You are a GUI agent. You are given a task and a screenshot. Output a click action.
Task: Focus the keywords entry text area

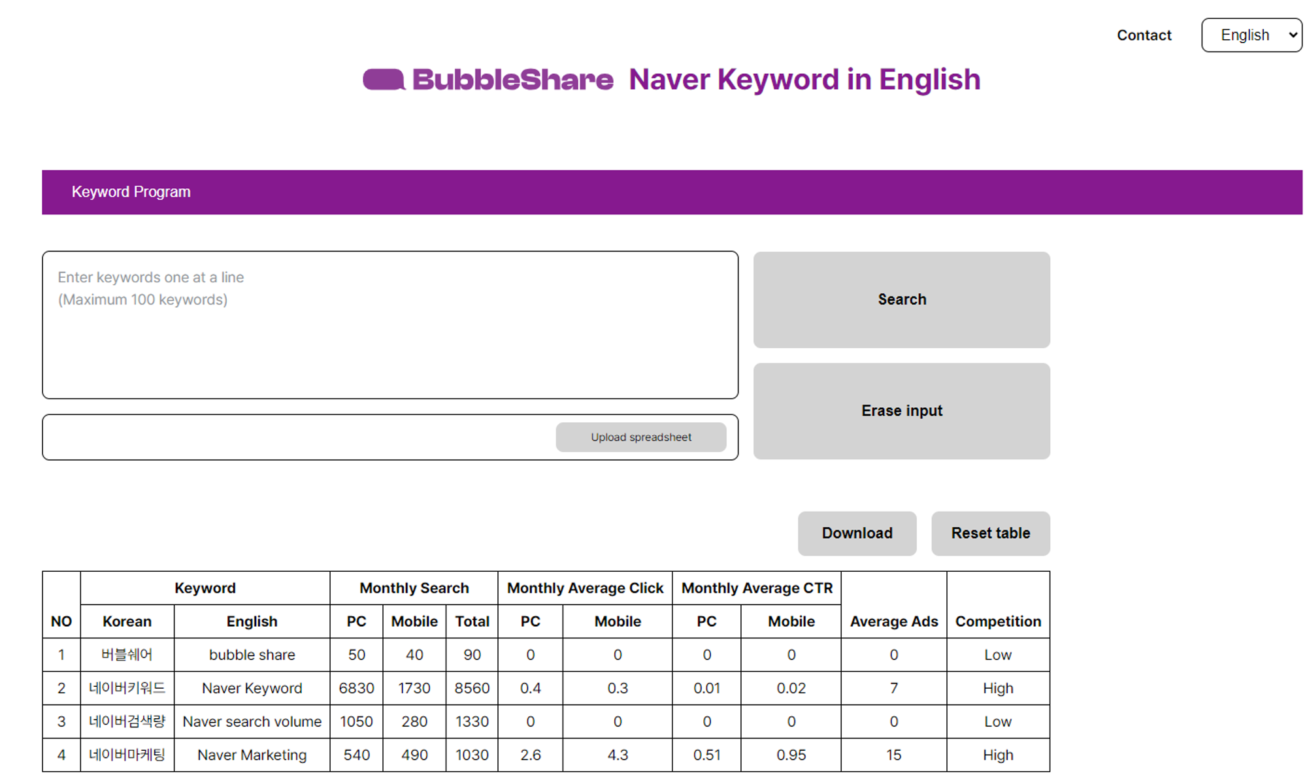[390, 325]
